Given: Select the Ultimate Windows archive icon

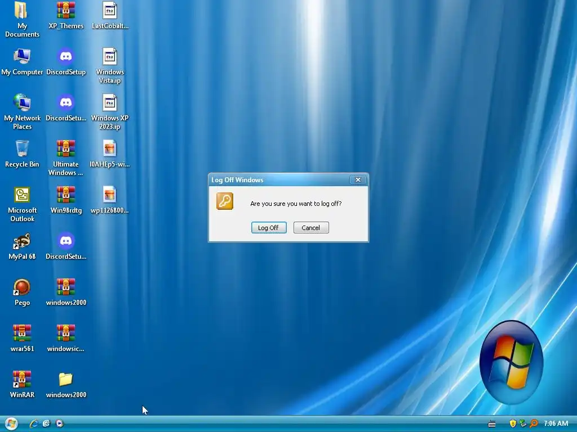Looking at the screenshot, I should coord(66,158).
